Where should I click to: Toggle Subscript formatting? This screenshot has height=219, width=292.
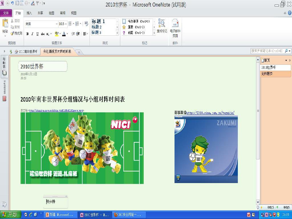(x=48, y=34)
